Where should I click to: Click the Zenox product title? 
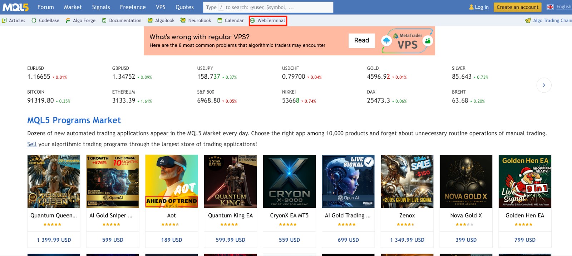point(407,216)
